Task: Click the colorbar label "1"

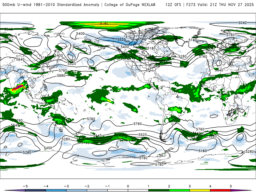Action: tap(148, 186)
